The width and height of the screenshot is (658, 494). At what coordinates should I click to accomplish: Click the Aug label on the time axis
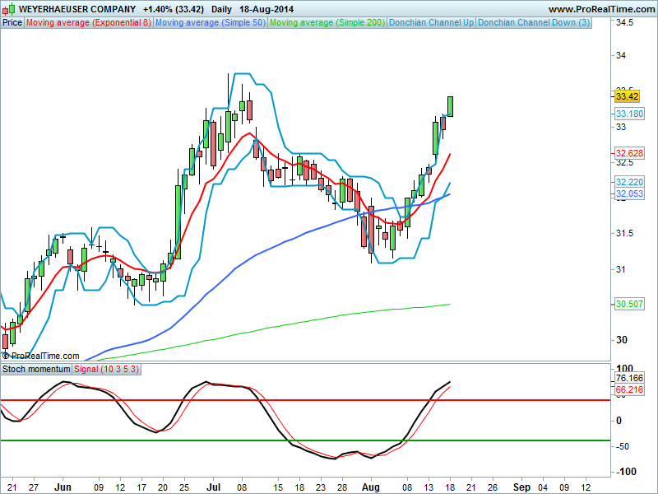(371, 487)
